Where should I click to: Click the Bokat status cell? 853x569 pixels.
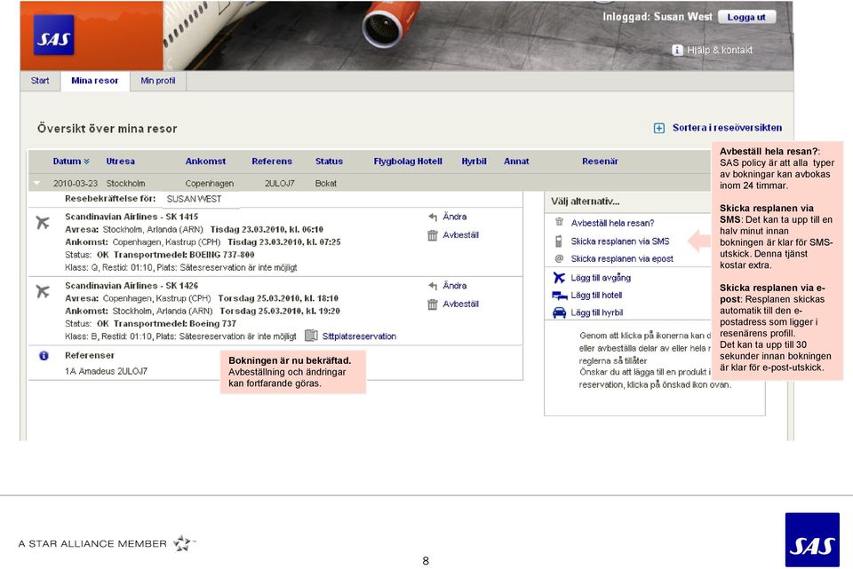(325, 184)
